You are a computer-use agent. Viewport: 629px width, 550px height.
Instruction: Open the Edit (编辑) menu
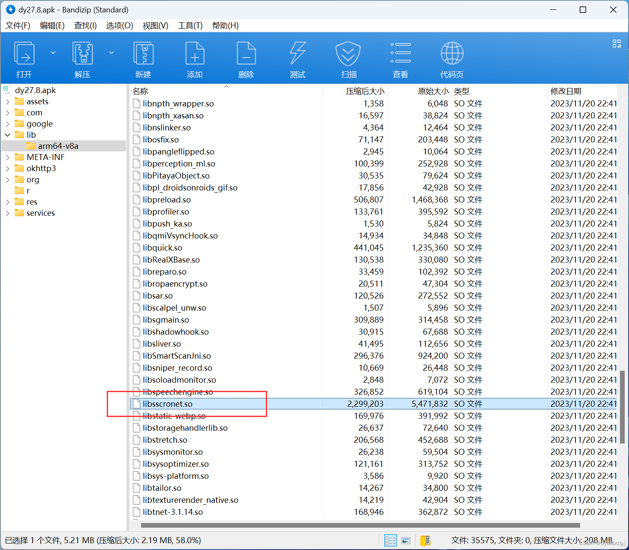(52, 26)
